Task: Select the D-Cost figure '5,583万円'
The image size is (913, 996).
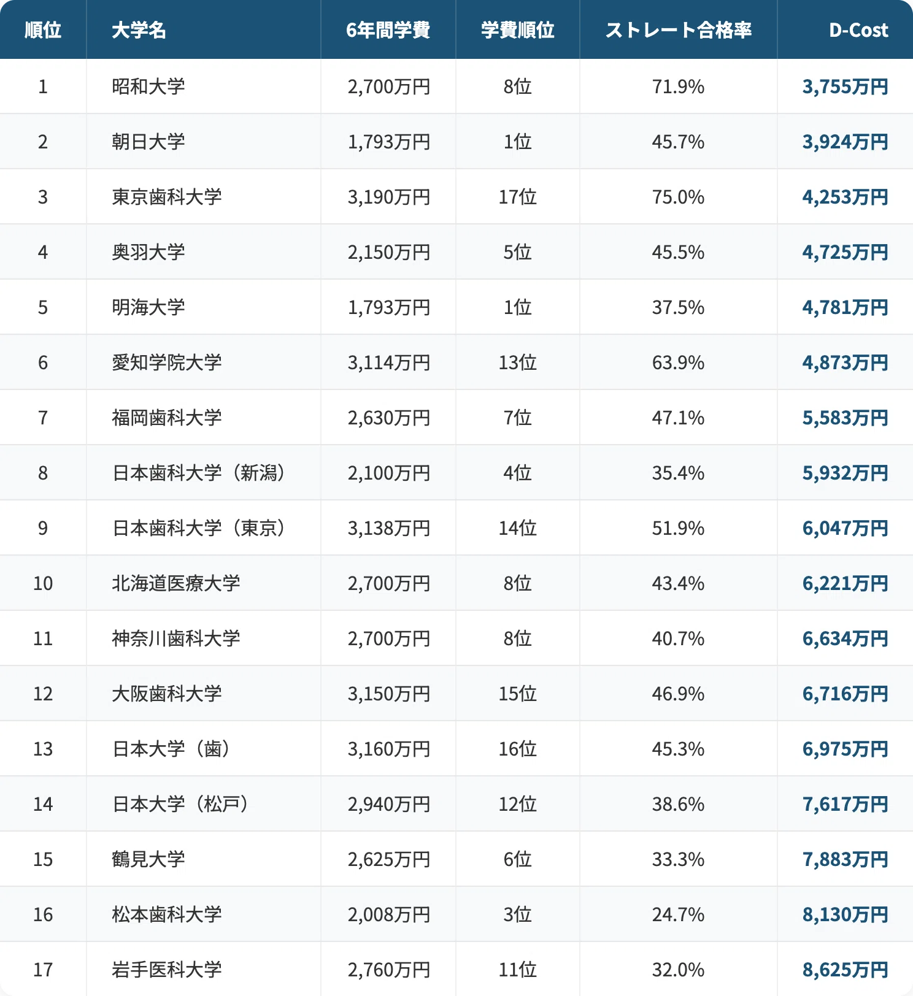Action: click(x=846, y=418)
